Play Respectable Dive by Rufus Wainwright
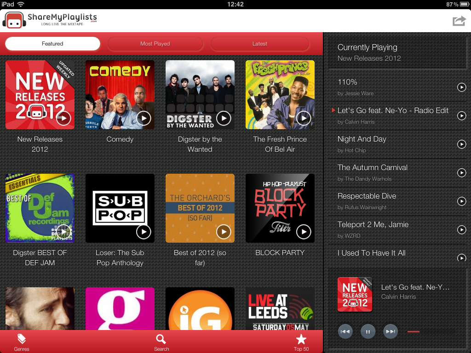471x353 pixels. [x=462, y=201]
